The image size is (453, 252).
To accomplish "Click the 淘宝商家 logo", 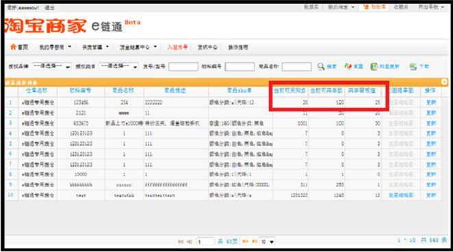I will point(45,25).
